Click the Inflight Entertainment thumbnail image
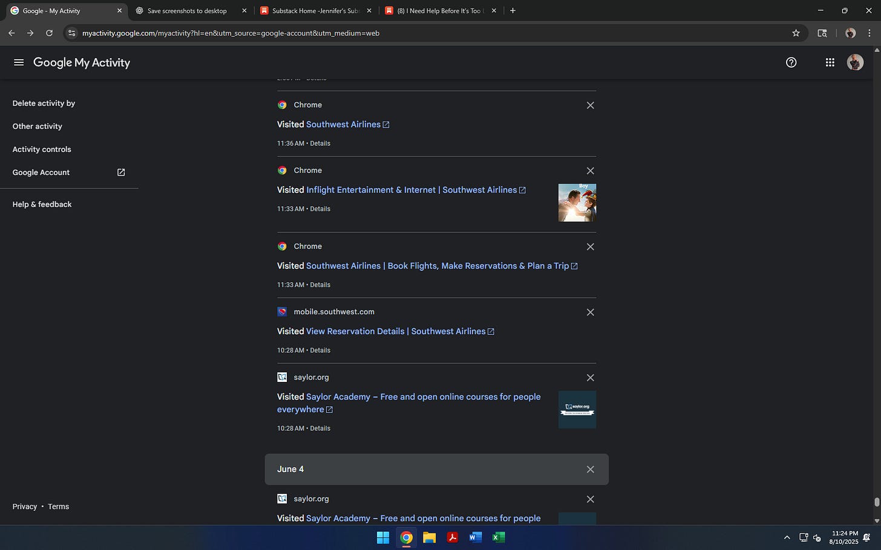The width and height of the screenshot is (881, 550). (x=577, y=202)
